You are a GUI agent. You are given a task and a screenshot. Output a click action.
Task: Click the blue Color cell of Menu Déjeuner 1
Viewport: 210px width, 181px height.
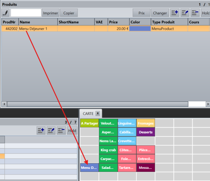pos(140,29)
